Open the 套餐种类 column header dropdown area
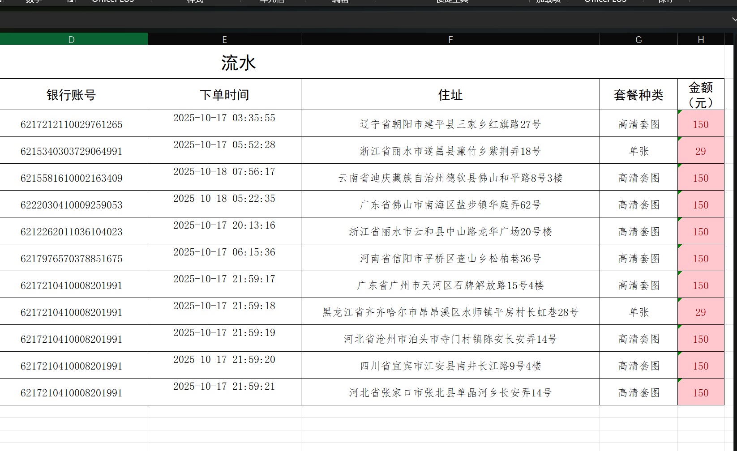Screen dimensions: 737x451 coord(638,94)
